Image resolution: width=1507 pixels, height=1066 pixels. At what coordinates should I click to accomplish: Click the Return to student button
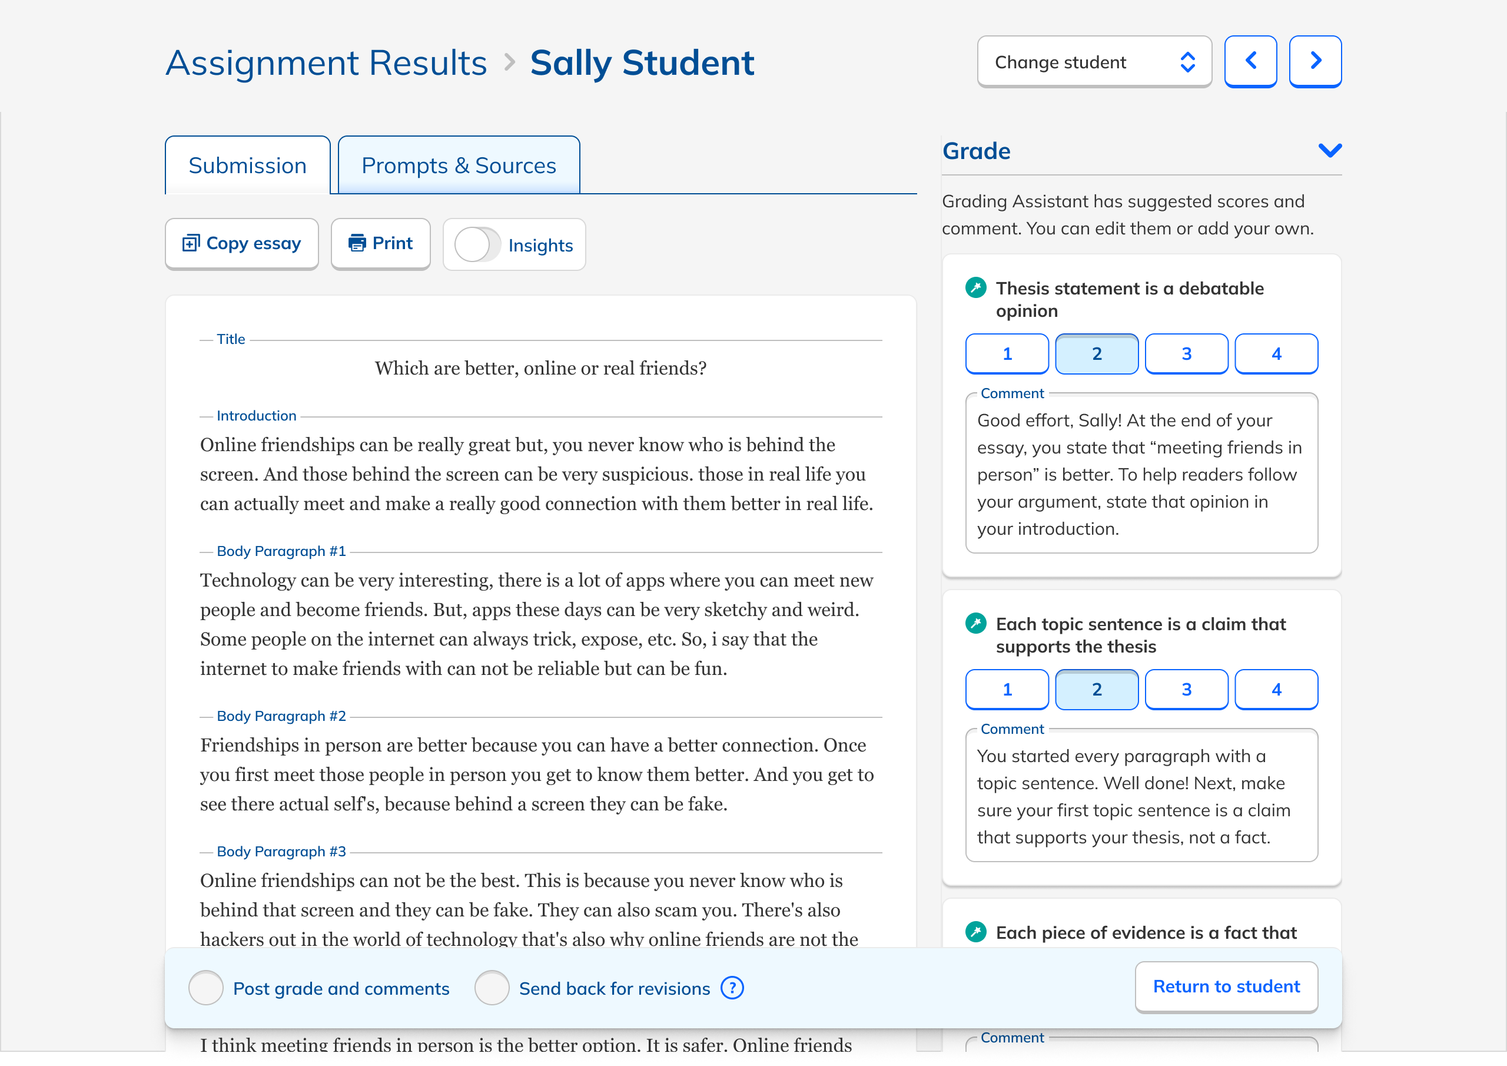[x=1226, y=986]
